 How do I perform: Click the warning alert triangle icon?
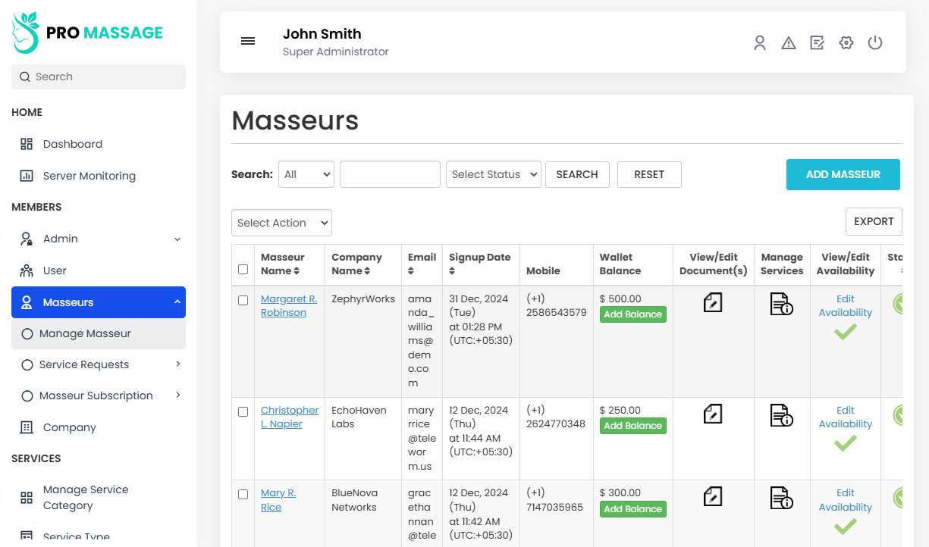(789, 43)
